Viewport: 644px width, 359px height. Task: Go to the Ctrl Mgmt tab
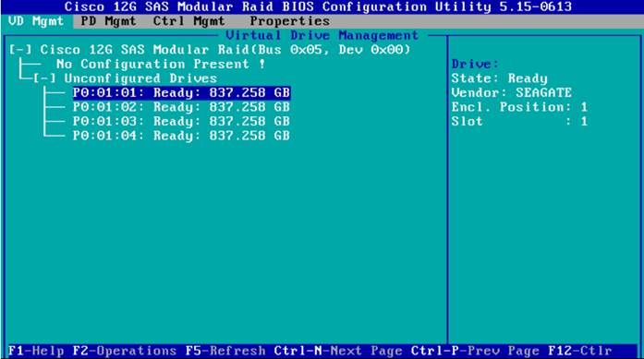pos(188,21)
